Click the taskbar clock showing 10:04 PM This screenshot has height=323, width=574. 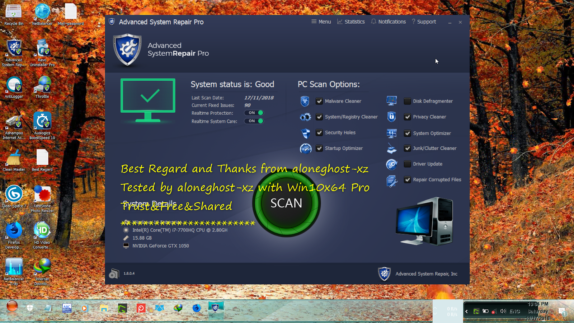point(538,311)
